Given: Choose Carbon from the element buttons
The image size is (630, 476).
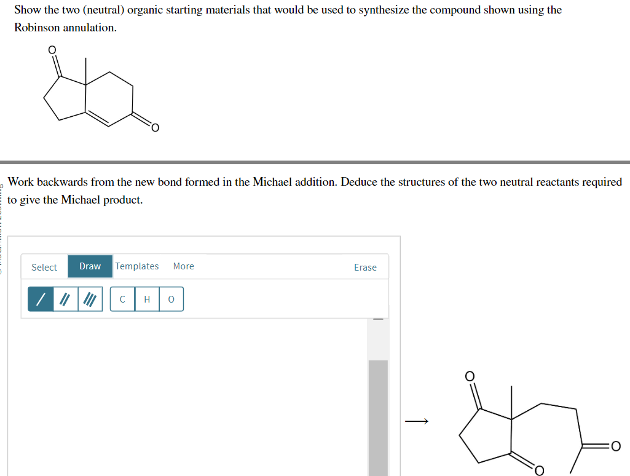Looking at the screenshot, I should coord(122,299).
